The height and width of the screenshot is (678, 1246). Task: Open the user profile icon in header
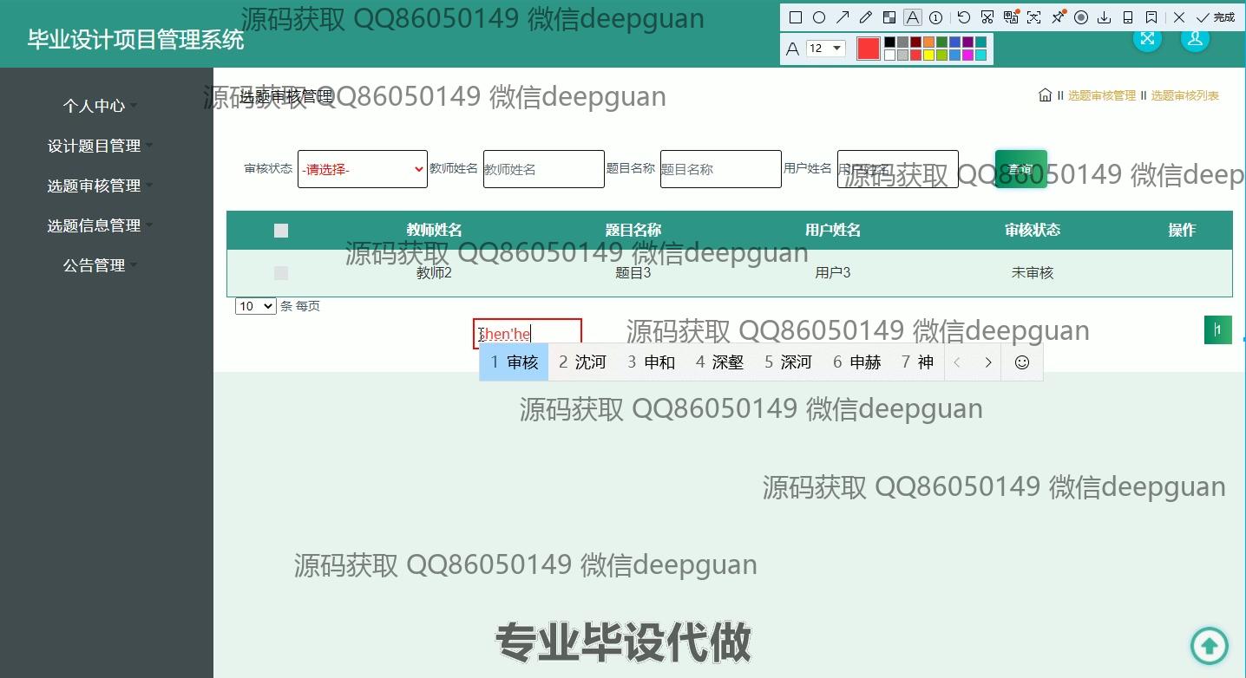point(1195,38)
